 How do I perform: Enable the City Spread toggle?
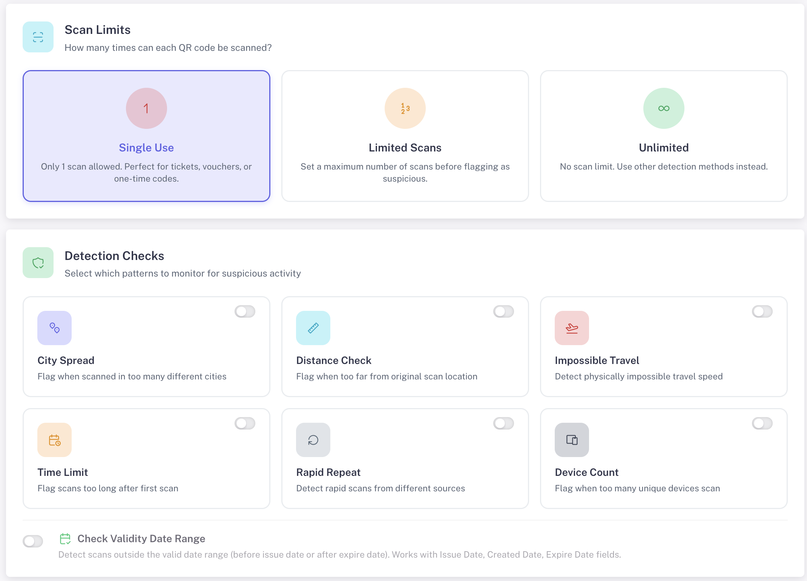click(x=245, y=312)
